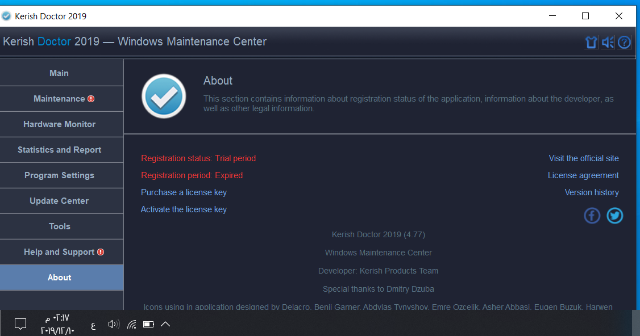Open Program Settings

click(x=61, y=175)
